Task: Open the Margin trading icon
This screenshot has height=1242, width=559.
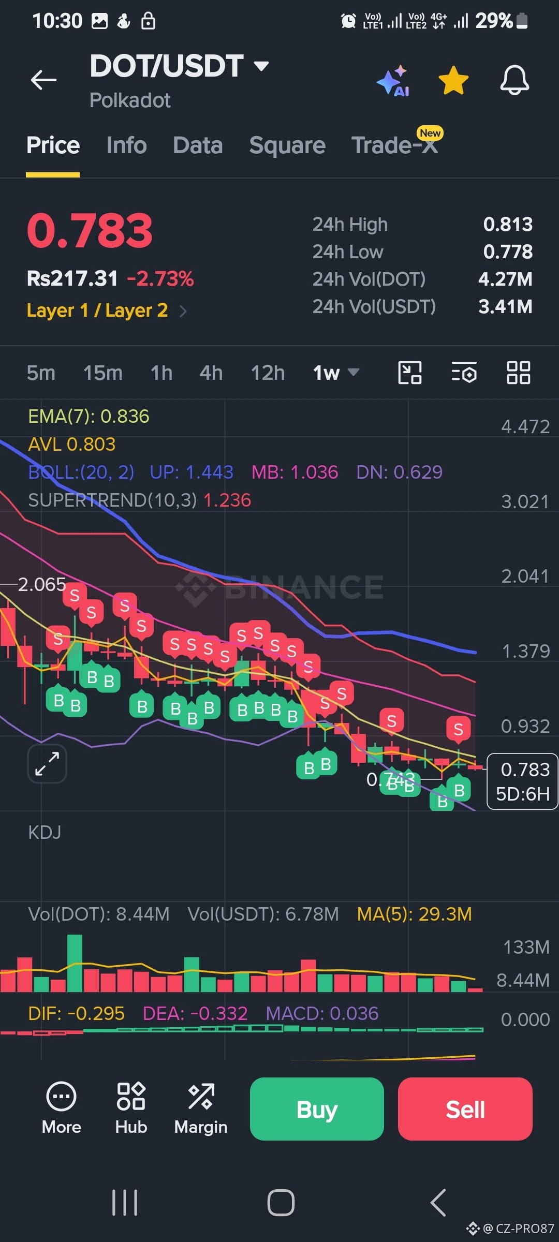Action: click(x=201, y=1108)
